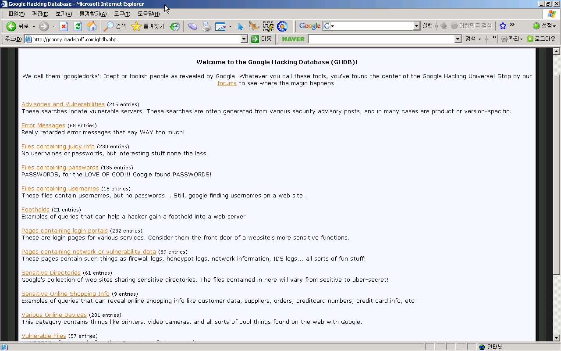The width and height of the screenshot is (561, 351).
Task: Click the 로그아웃 logout button
Action: (x=541, y=39)
